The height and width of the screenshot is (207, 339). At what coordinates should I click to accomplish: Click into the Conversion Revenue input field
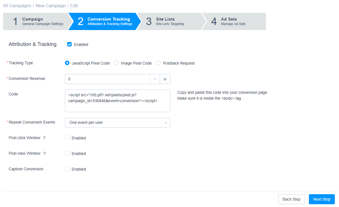[107, 79]
